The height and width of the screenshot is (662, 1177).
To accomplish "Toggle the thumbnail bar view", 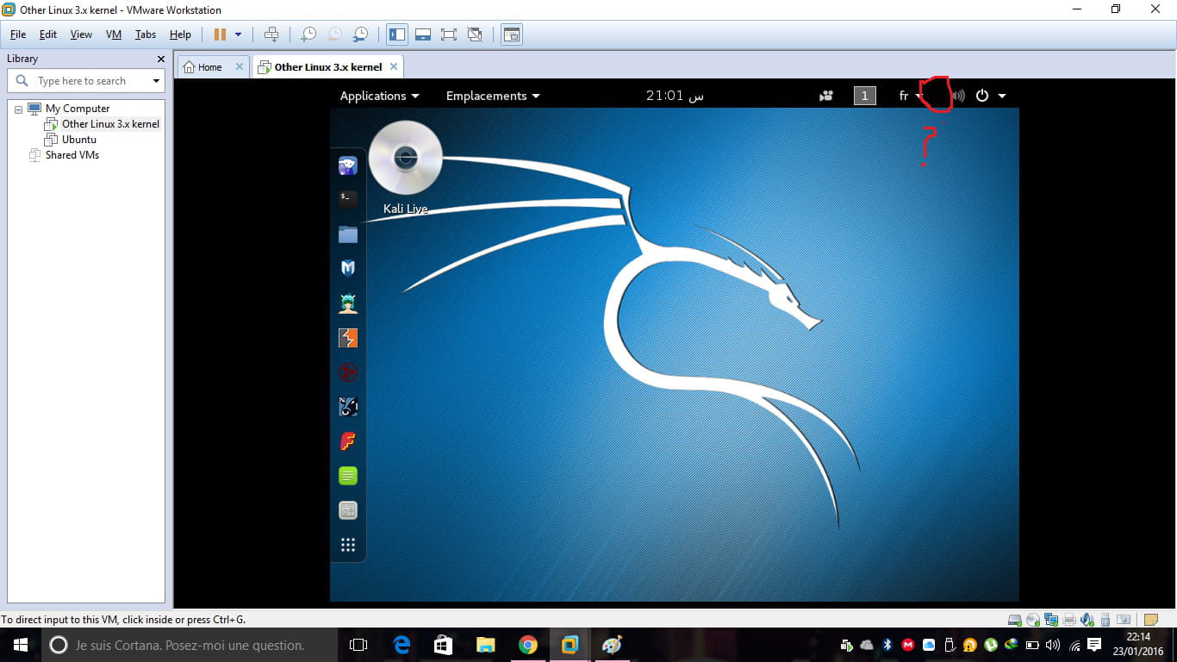I will click(423, 34).
